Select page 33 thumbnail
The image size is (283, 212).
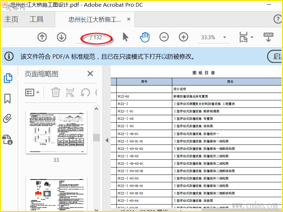click(56, 132)
